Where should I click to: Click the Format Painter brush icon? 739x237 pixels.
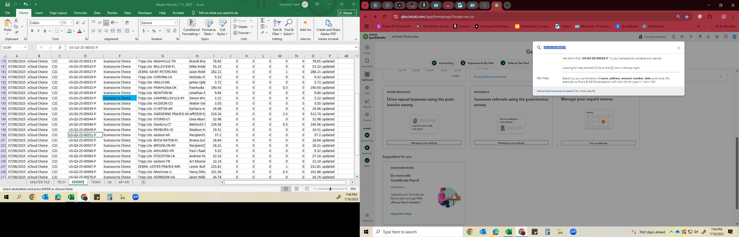(x=16, y=32)
